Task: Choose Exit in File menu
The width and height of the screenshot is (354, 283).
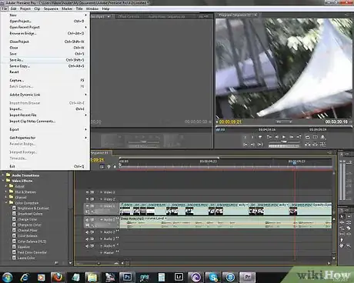Action: [x=45, y=166]
